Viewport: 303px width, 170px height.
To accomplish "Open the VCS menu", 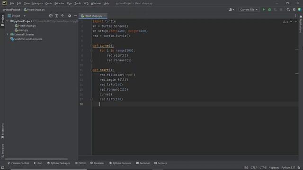I will pyautogui.click(x=86, y=3).
